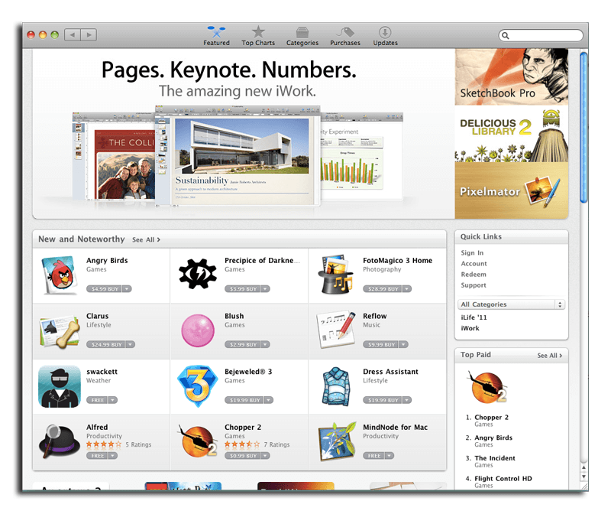Open the Dress Assistant app icon
The width and height of the screenshot is (611, 514).
pos(335,386)
